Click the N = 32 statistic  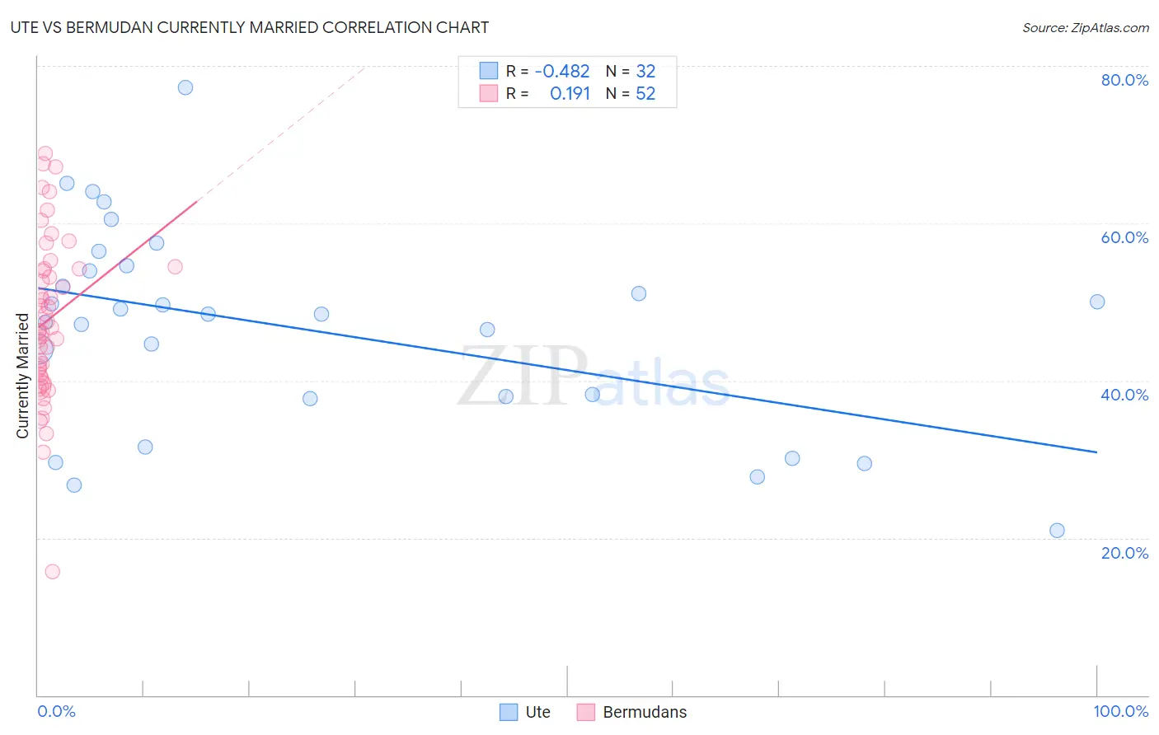631,71
